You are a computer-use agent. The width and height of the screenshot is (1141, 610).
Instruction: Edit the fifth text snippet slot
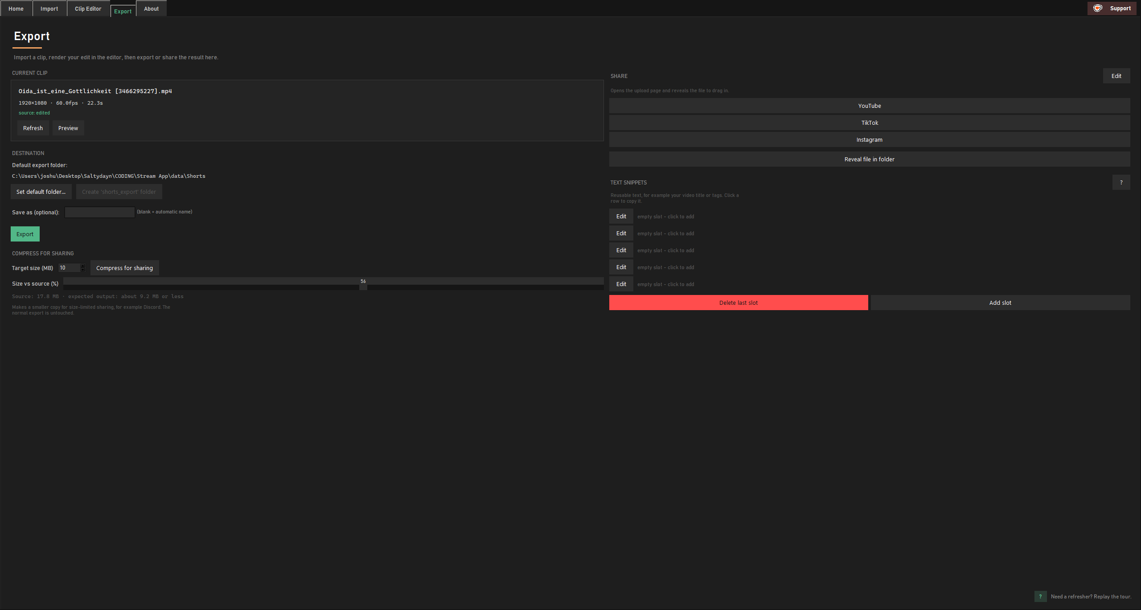click(621, 284)
